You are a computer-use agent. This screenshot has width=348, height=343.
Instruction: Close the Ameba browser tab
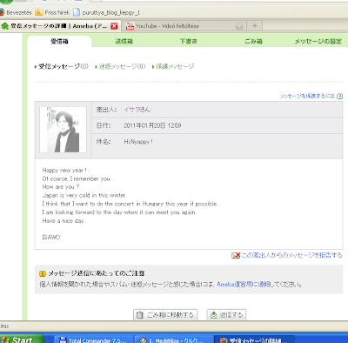click(114, 26)
